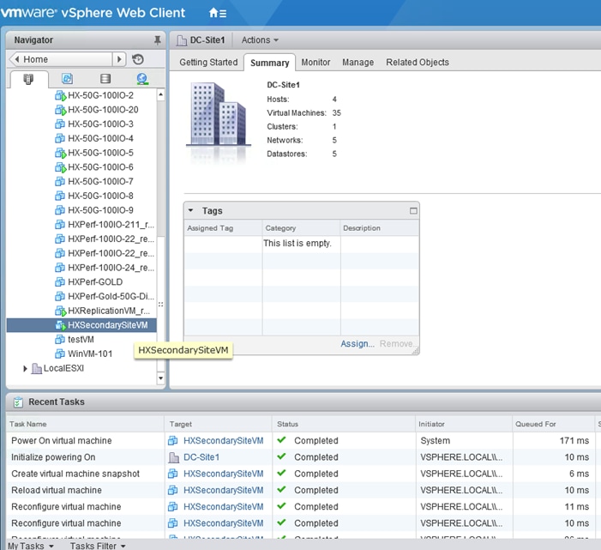Switch to the Monitor tab
This screenshot has height=550, width=601.
(316, 62)
